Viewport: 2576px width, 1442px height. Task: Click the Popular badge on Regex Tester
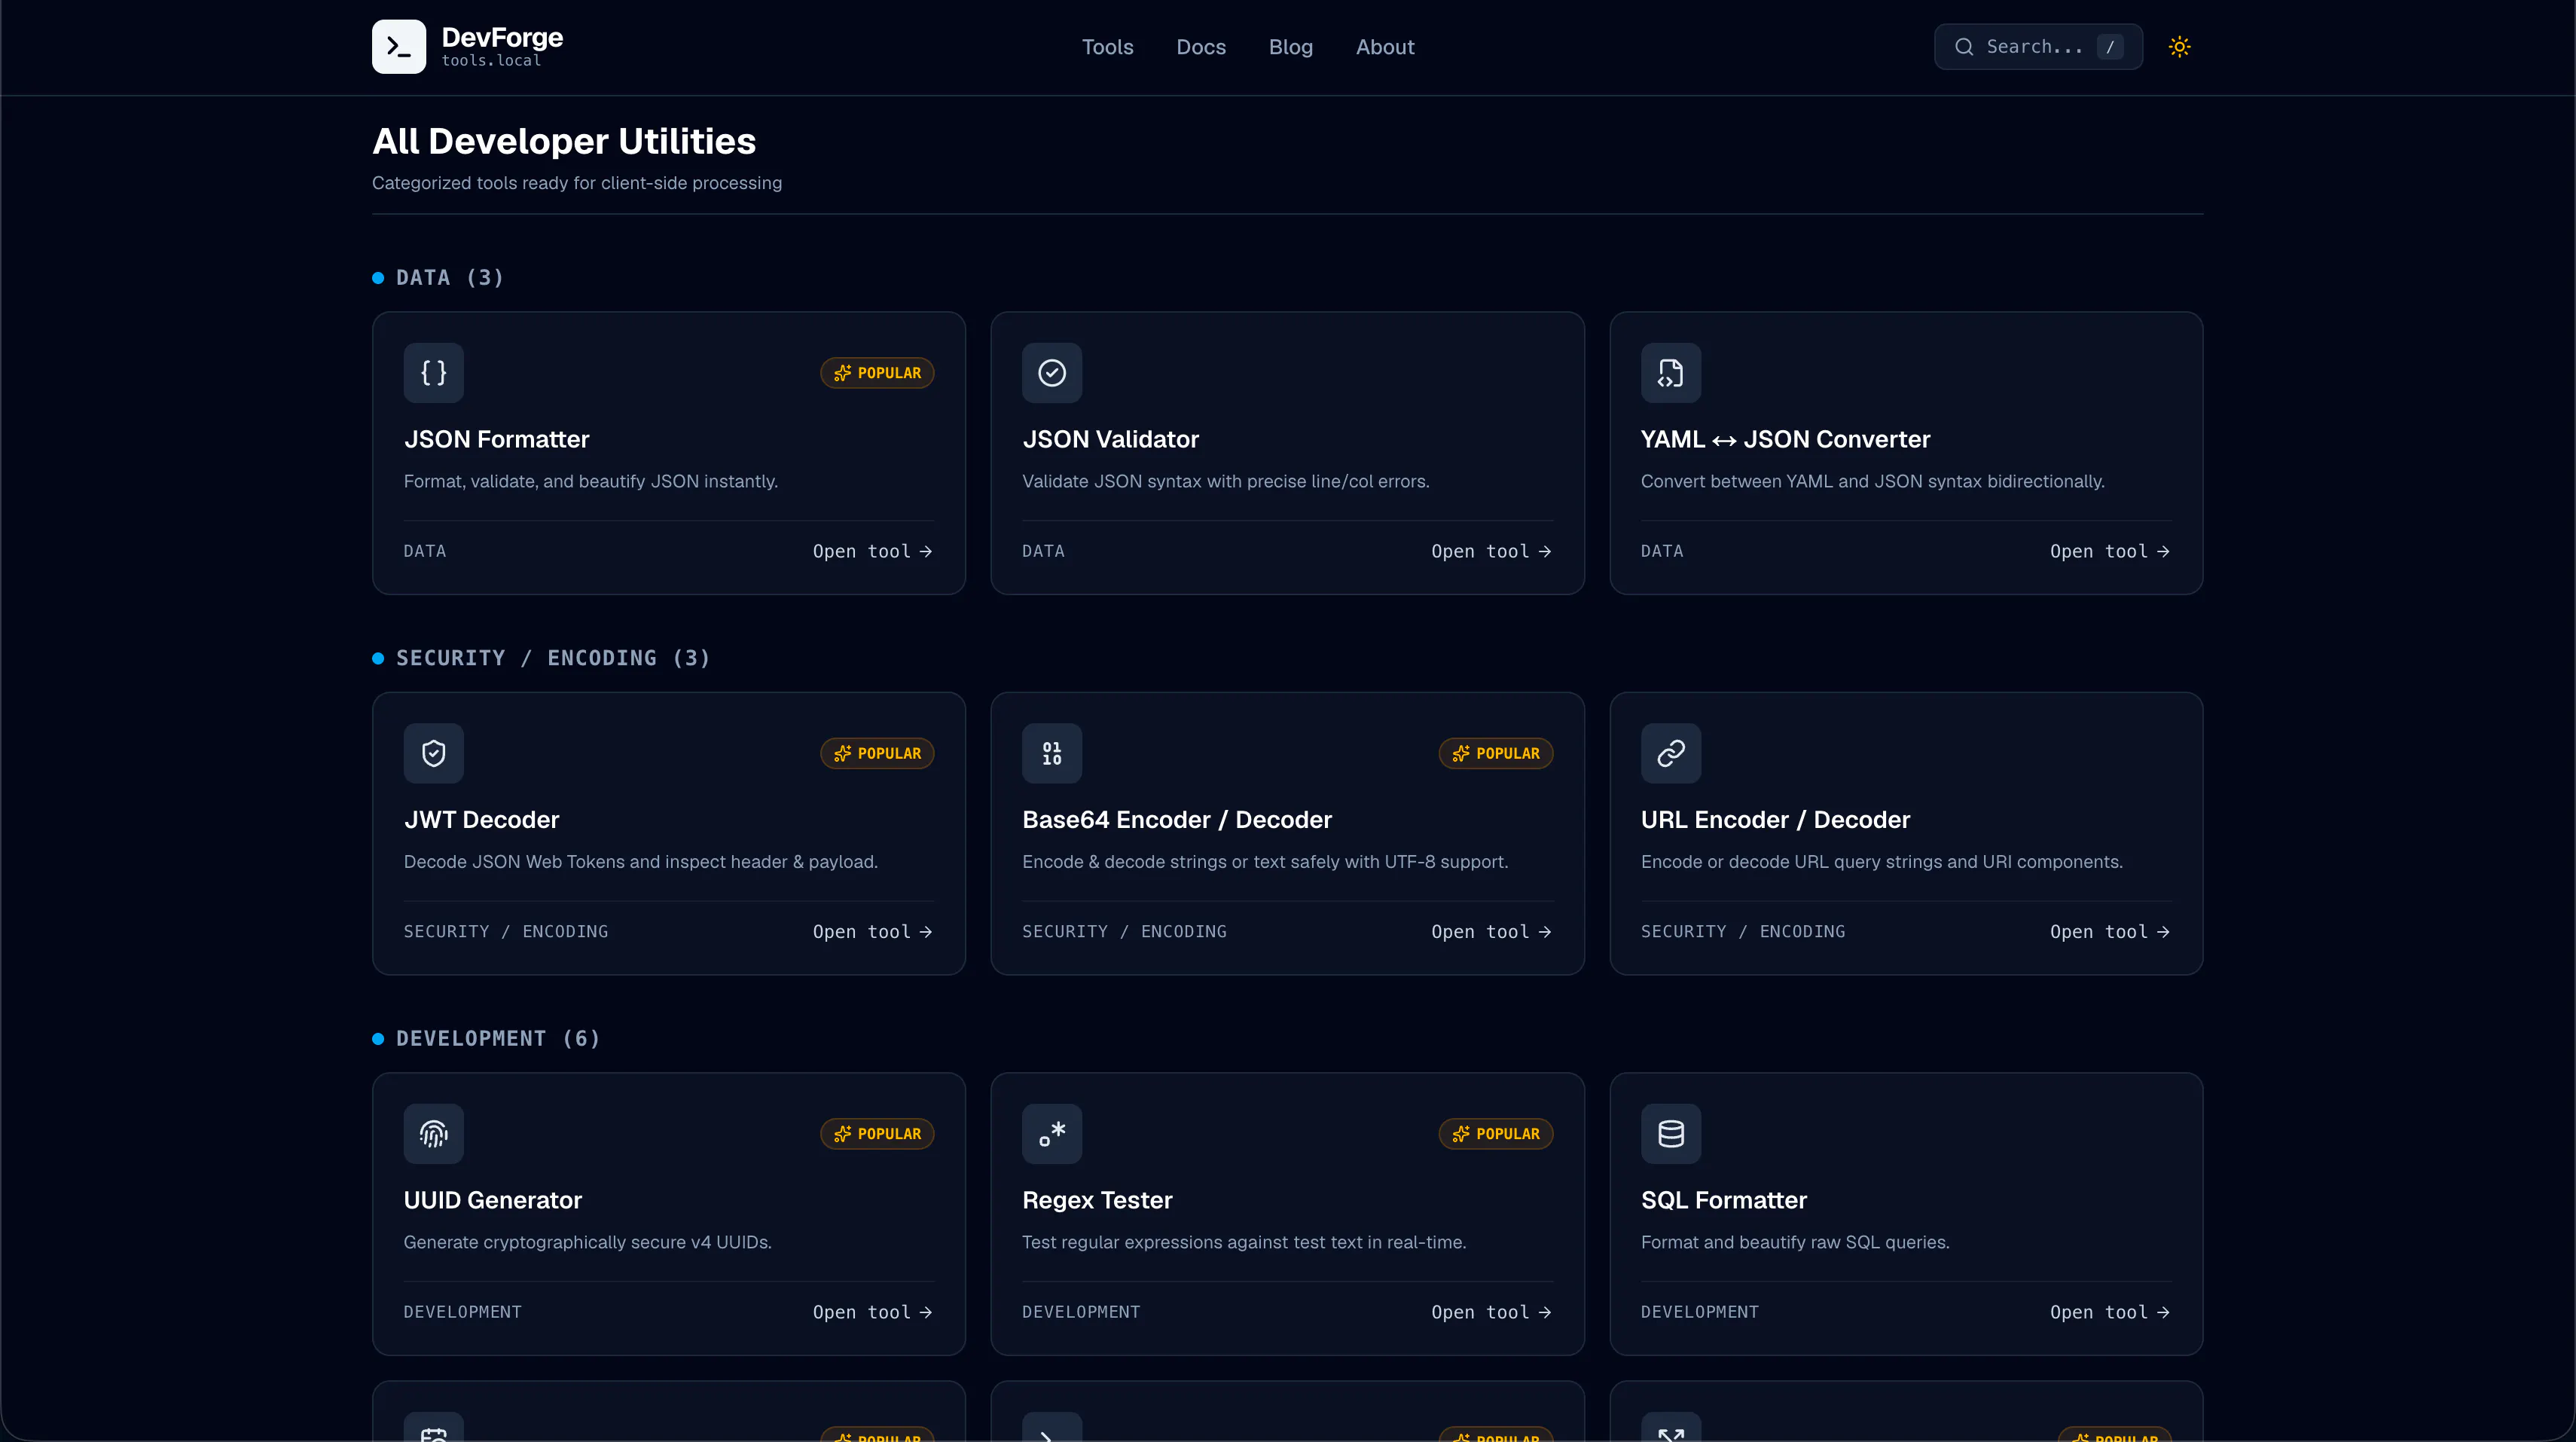[1495, 1133]
